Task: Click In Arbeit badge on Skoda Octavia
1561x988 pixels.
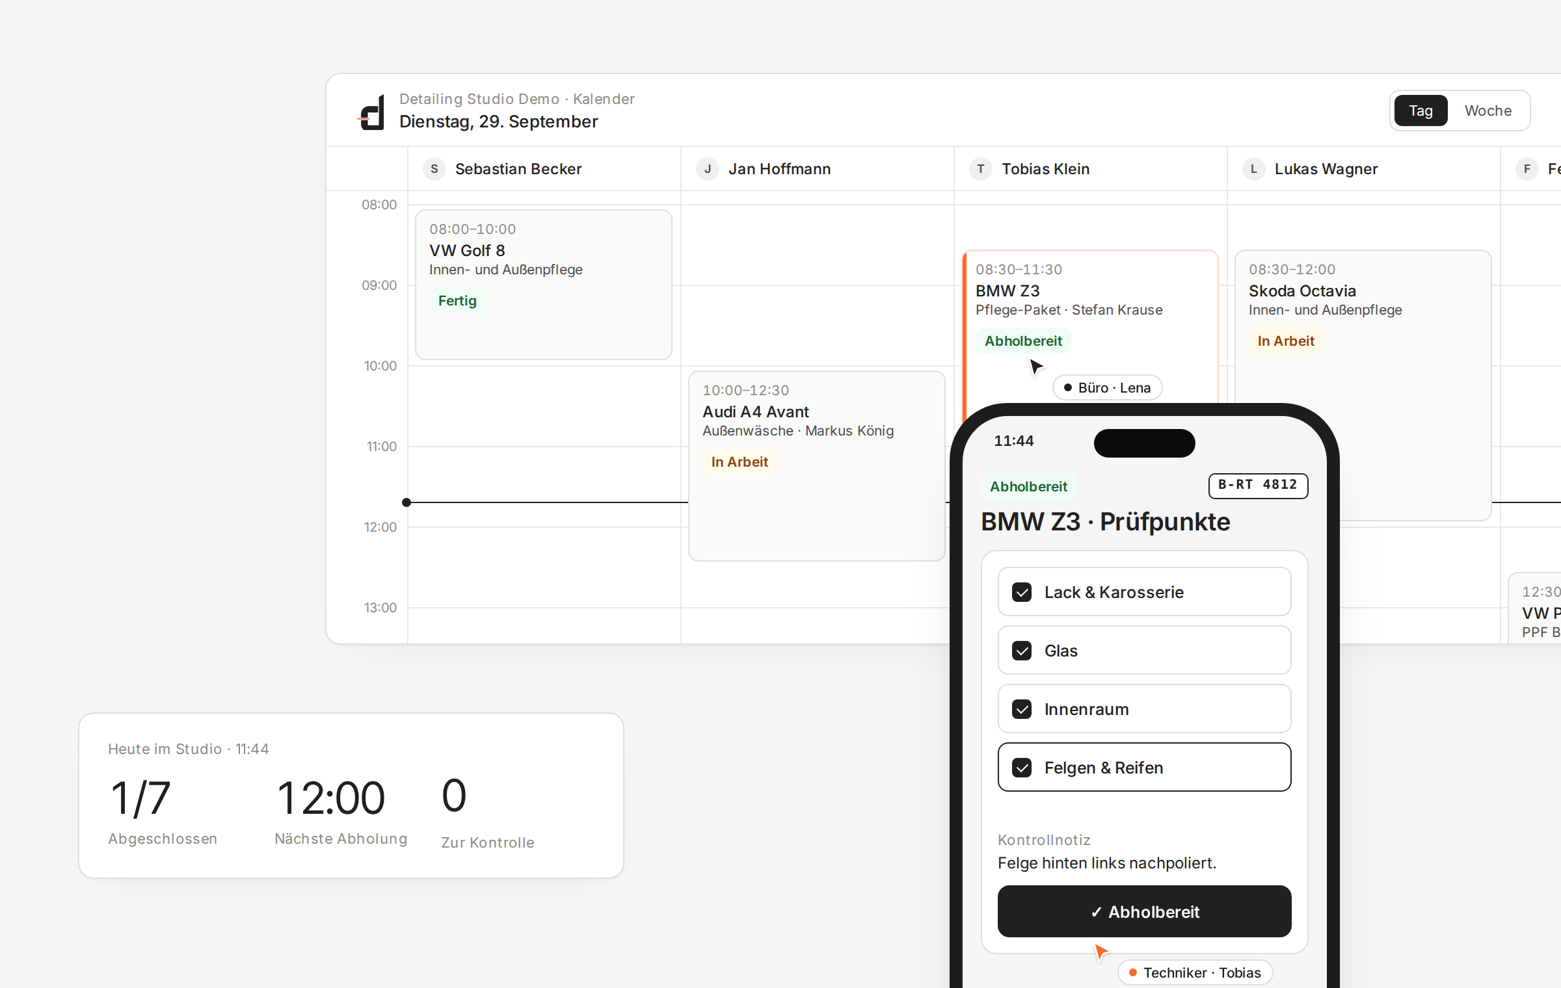Action: pos(1286,341)
